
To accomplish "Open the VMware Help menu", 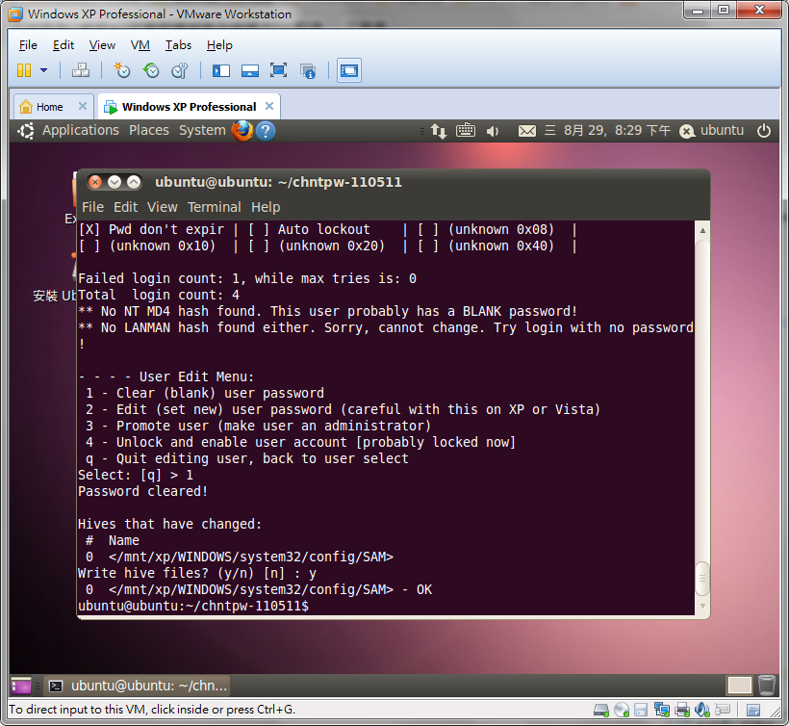I will 219,45.
